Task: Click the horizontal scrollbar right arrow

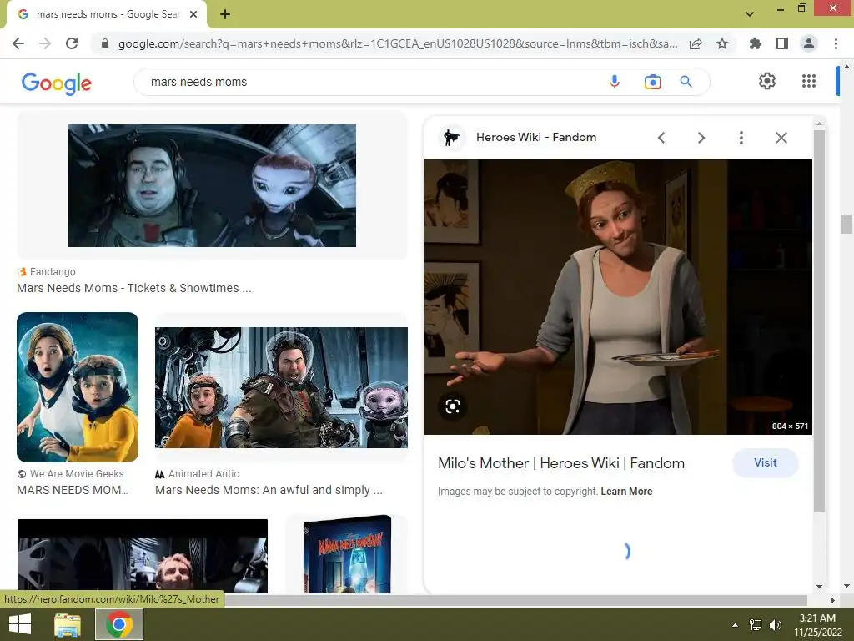Action: click(x=833, y=600)
